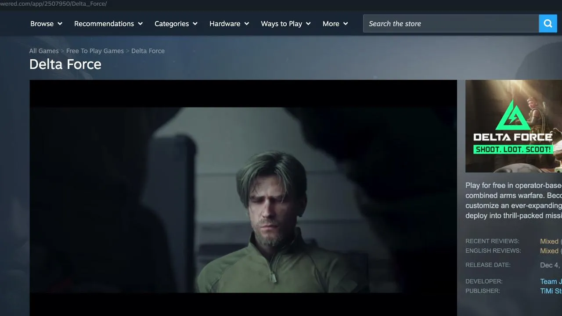This screenshot has height=316, width=562.
Task: Open the Delta Force header capsule image
Action: point(514,126)
